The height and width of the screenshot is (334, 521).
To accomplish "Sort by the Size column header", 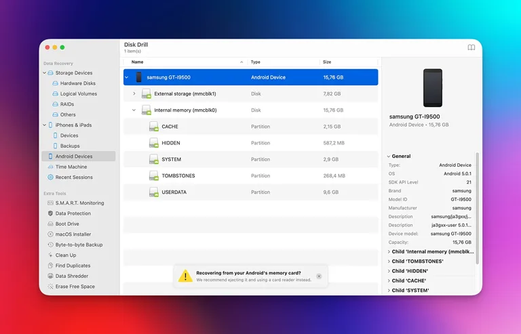I will pos(349,62).
